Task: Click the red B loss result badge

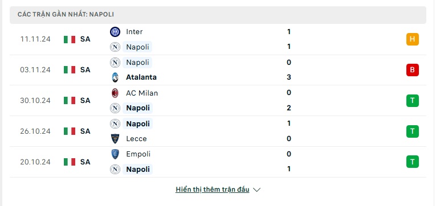Action: (x=413, y=70)
